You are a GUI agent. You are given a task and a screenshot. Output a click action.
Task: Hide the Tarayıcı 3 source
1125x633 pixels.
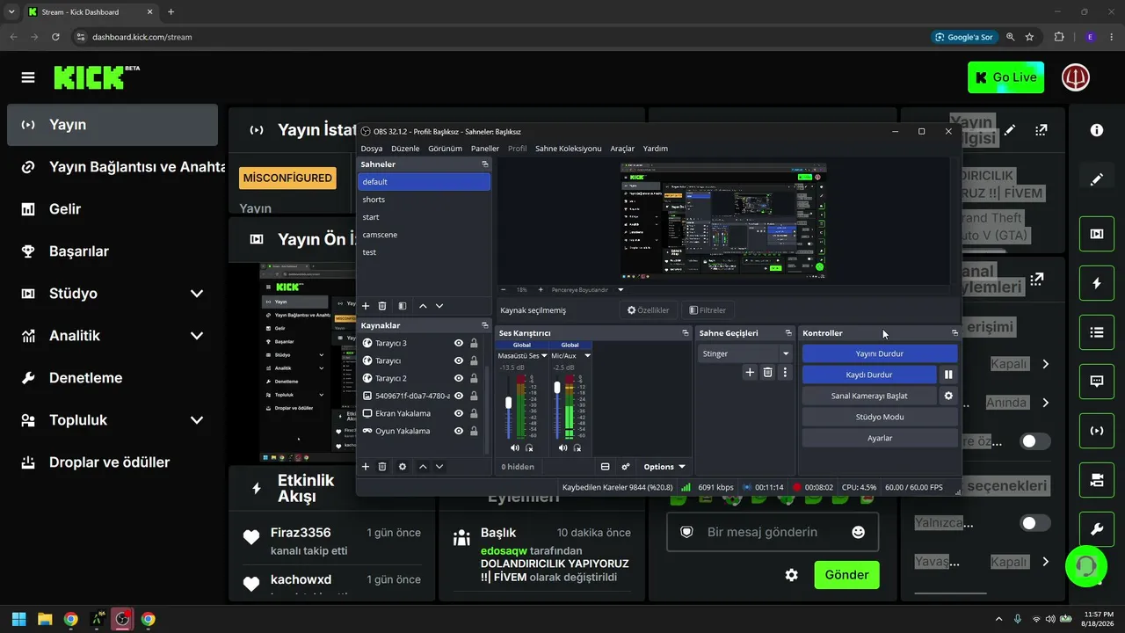(x=459, y=343)
